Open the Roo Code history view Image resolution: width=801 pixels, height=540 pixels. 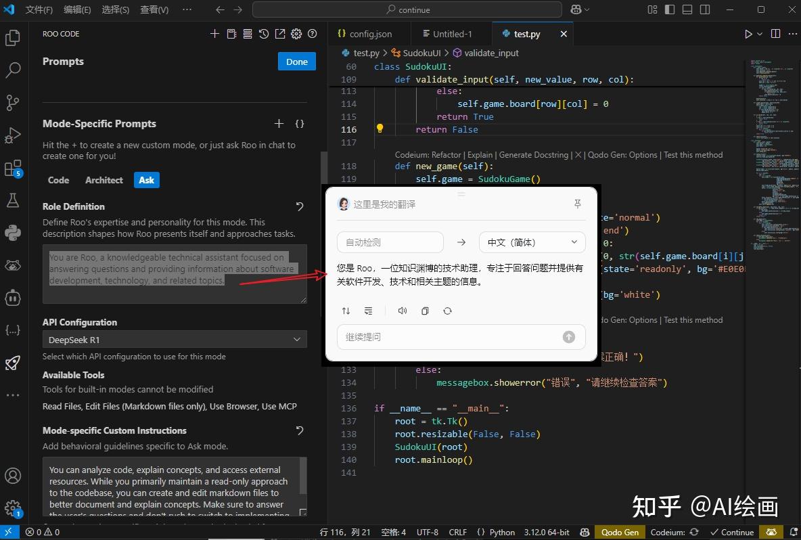point(264,33)
